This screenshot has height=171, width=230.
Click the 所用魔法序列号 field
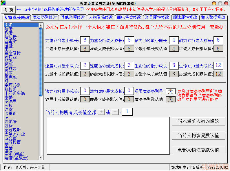tap(171, 91)
